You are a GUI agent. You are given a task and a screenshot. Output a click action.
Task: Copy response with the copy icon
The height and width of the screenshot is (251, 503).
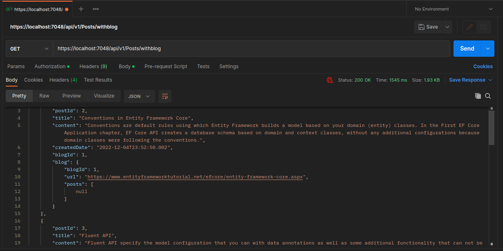[478, 96]
